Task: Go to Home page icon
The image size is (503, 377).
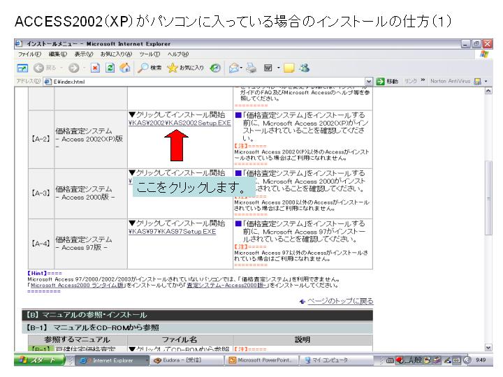Action: point(125,68)
